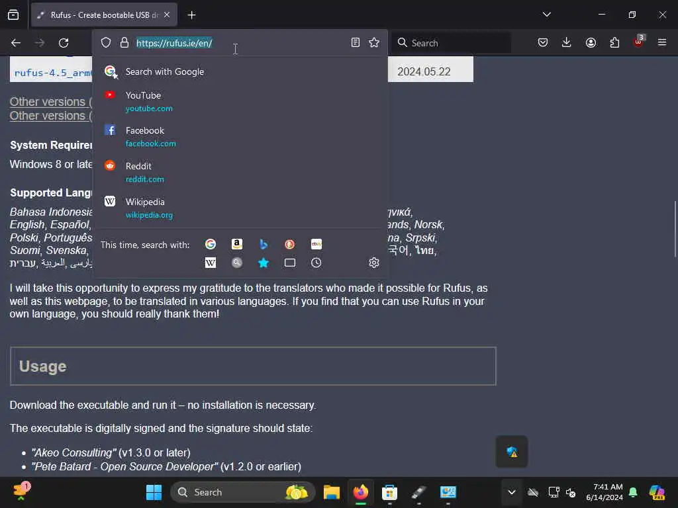678x508 pixels.
Task: Search only in History clock
Action: click(316, 263)
